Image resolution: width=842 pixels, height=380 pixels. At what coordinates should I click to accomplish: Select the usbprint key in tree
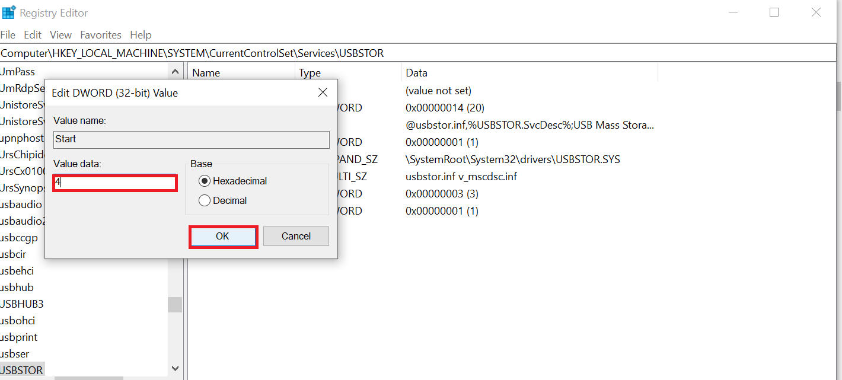pos(19,337)
